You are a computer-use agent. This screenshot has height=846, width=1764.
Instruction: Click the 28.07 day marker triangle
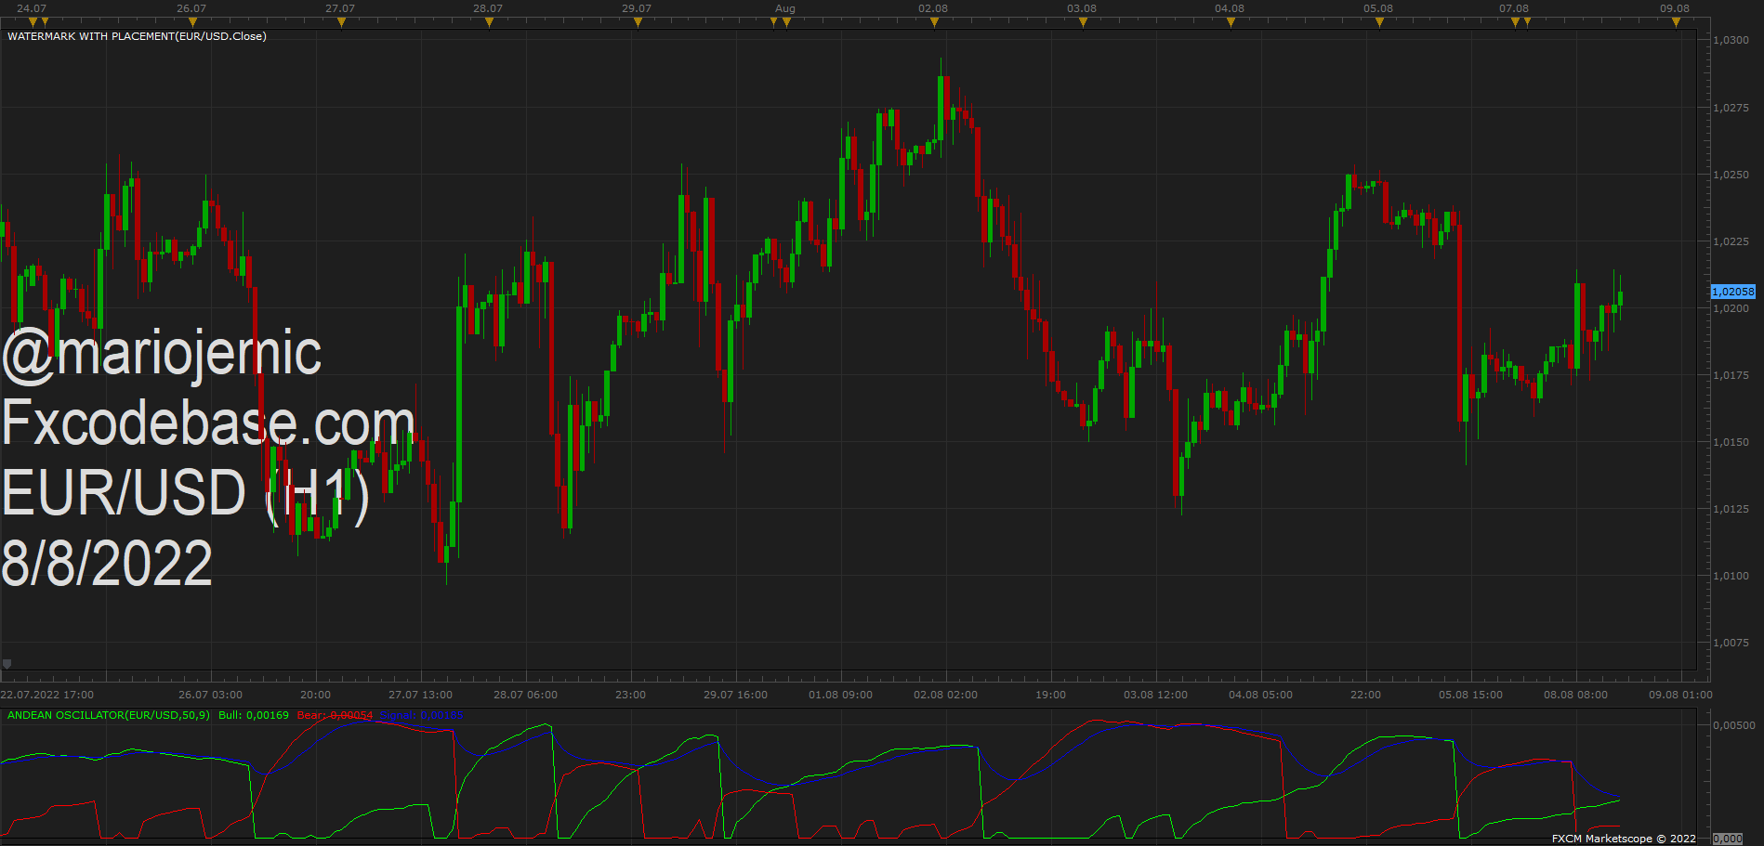pos(489,22)
